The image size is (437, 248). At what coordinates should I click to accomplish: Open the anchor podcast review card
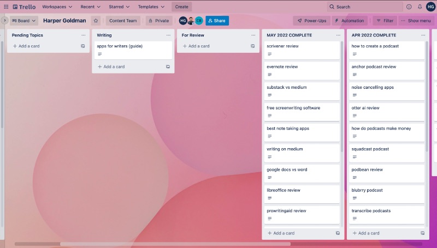coord(387,71)
